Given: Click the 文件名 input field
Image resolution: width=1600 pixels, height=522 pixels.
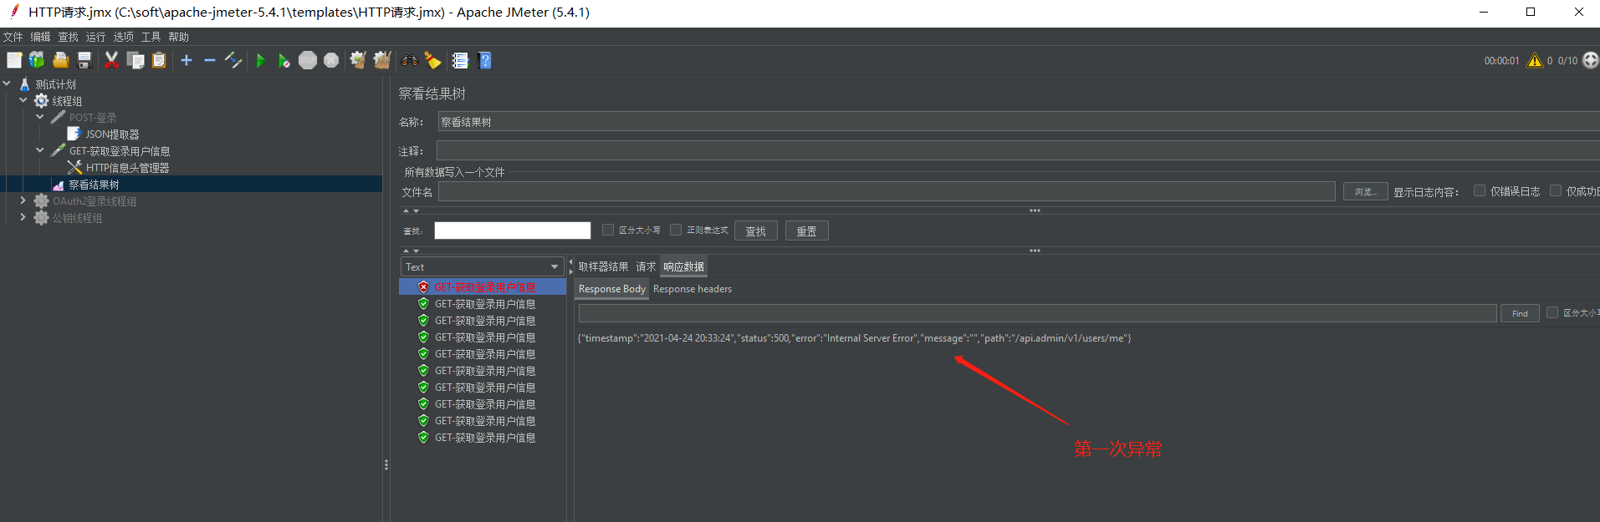Looking at the screenshot, I should pyautogui.click(x=887, y=191).
